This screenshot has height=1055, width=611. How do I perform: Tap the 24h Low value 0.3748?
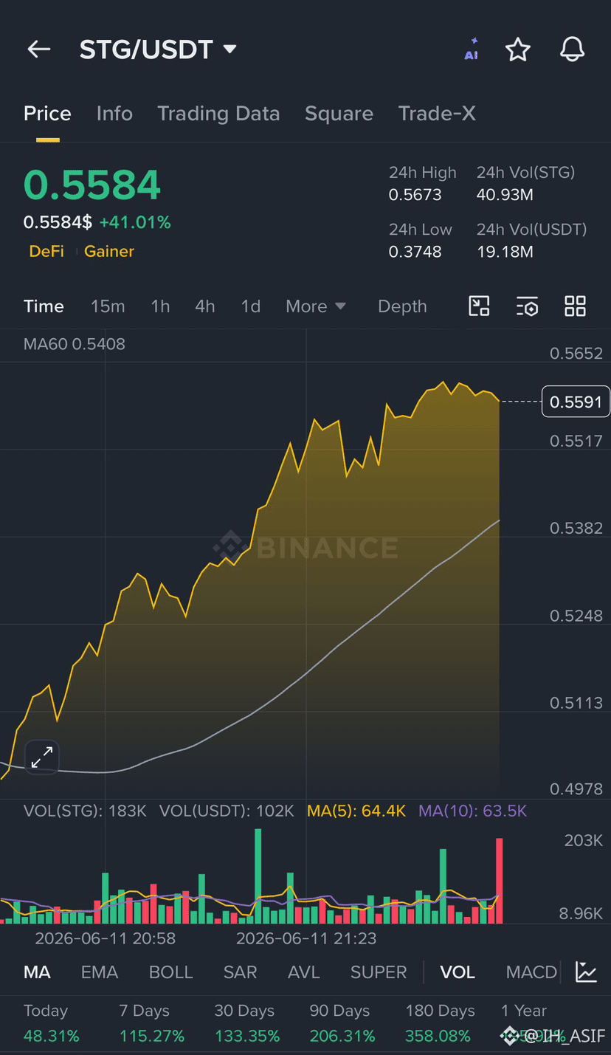[415, 252]
